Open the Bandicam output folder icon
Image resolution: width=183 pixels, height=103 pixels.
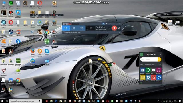[107, 24]
